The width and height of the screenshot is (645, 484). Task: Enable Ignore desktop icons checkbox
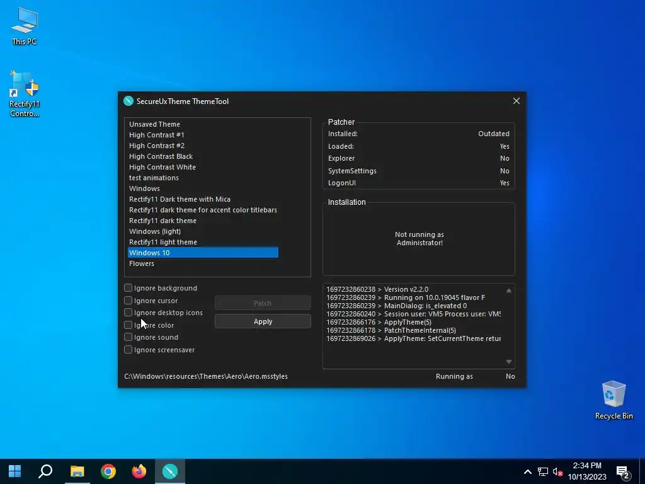128,313
